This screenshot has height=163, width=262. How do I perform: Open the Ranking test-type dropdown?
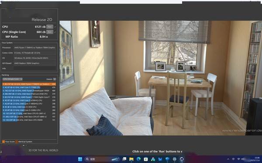(12, 79)
